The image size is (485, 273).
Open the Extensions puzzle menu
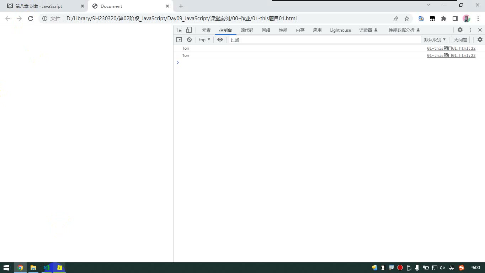click(x=444, y=18)
